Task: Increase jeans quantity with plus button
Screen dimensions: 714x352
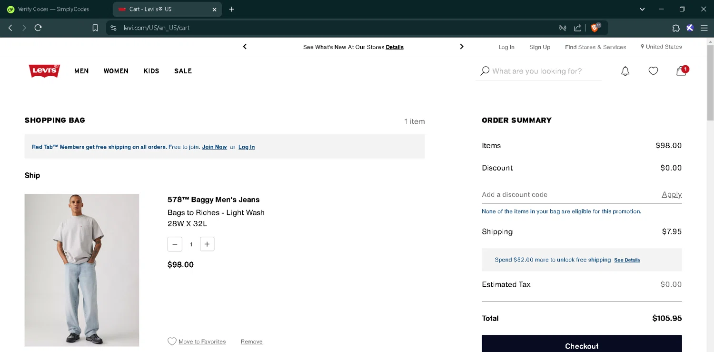Action: pyautogui.click(x=207, y=244)
